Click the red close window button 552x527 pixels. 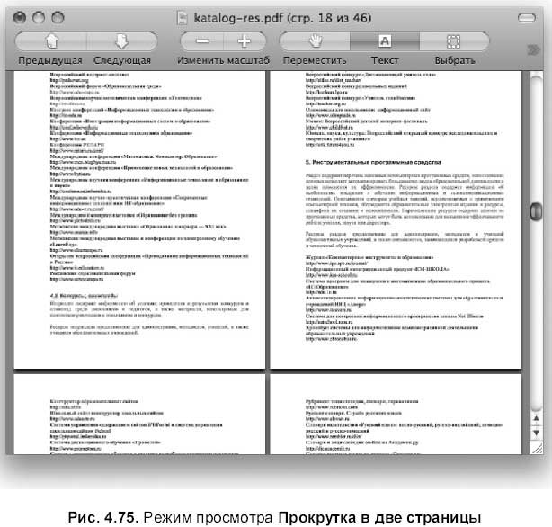(20, 17)
